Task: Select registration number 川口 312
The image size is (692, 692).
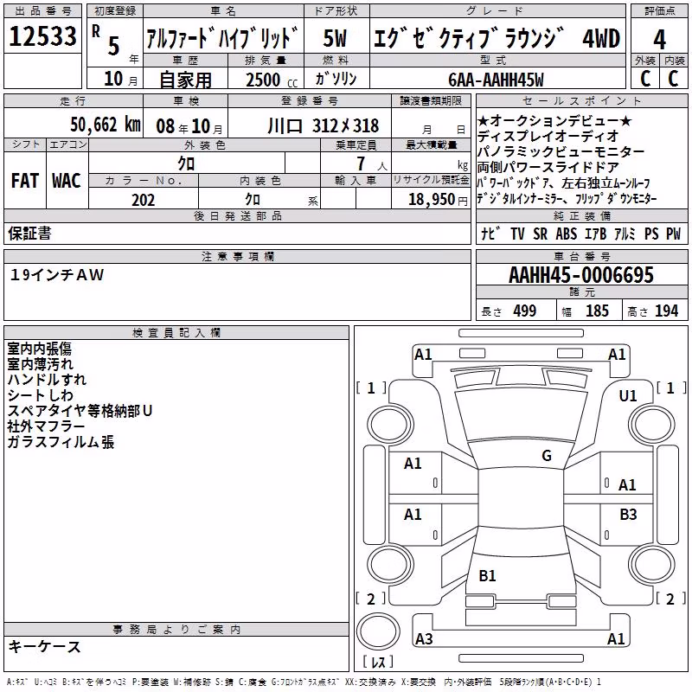Action: point(324,125)
